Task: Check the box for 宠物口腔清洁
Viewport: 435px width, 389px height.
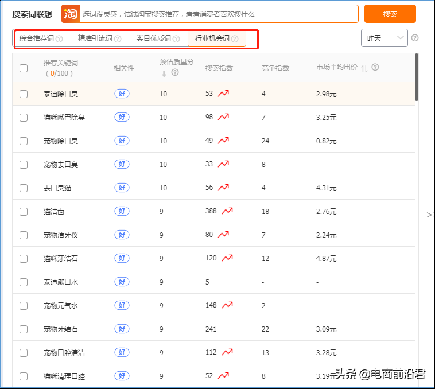Action: point(24,353)
